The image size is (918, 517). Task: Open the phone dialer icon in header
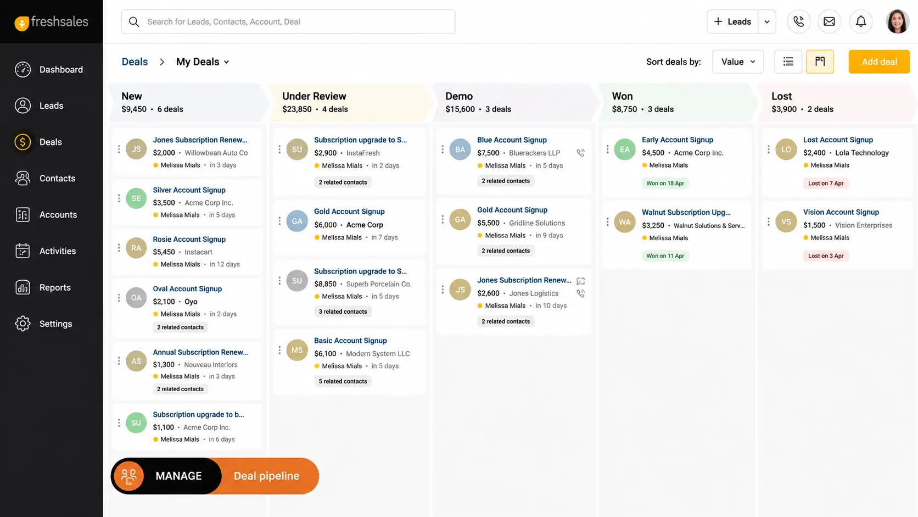coord(799,21)
